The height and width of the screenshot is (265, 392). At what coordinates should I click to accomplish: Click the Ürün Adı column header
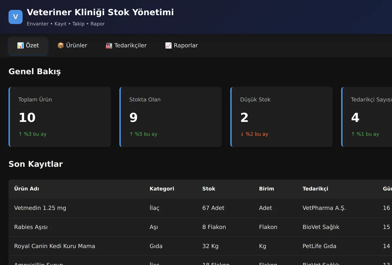27,189
